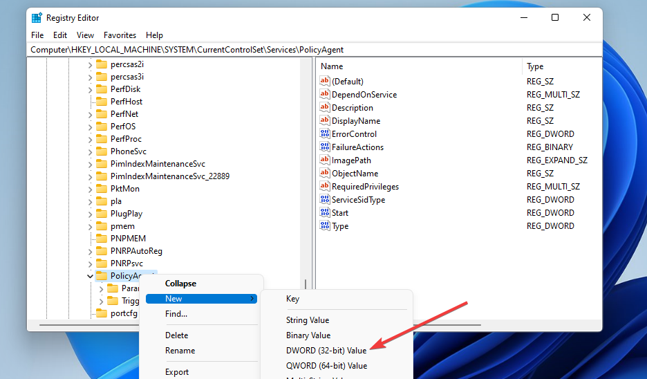Expand the PerfProc tree node
The height and width of the screenshot is (379, 647).
90,139
